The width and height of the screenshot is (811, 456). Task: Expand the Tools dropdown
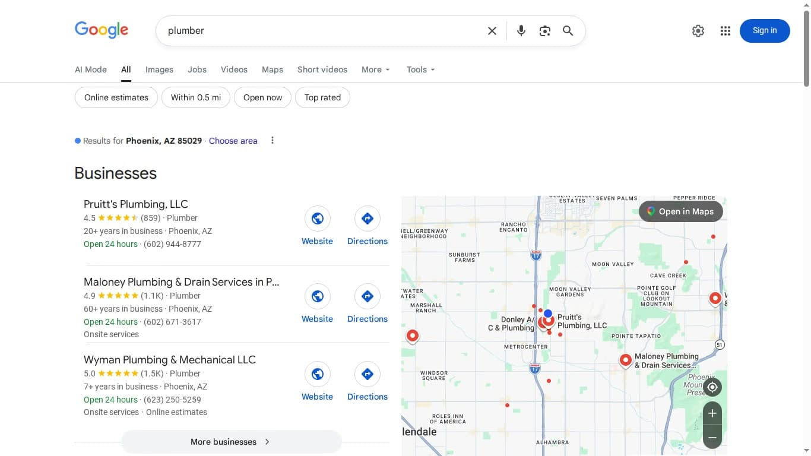click(x=421, y=69)
